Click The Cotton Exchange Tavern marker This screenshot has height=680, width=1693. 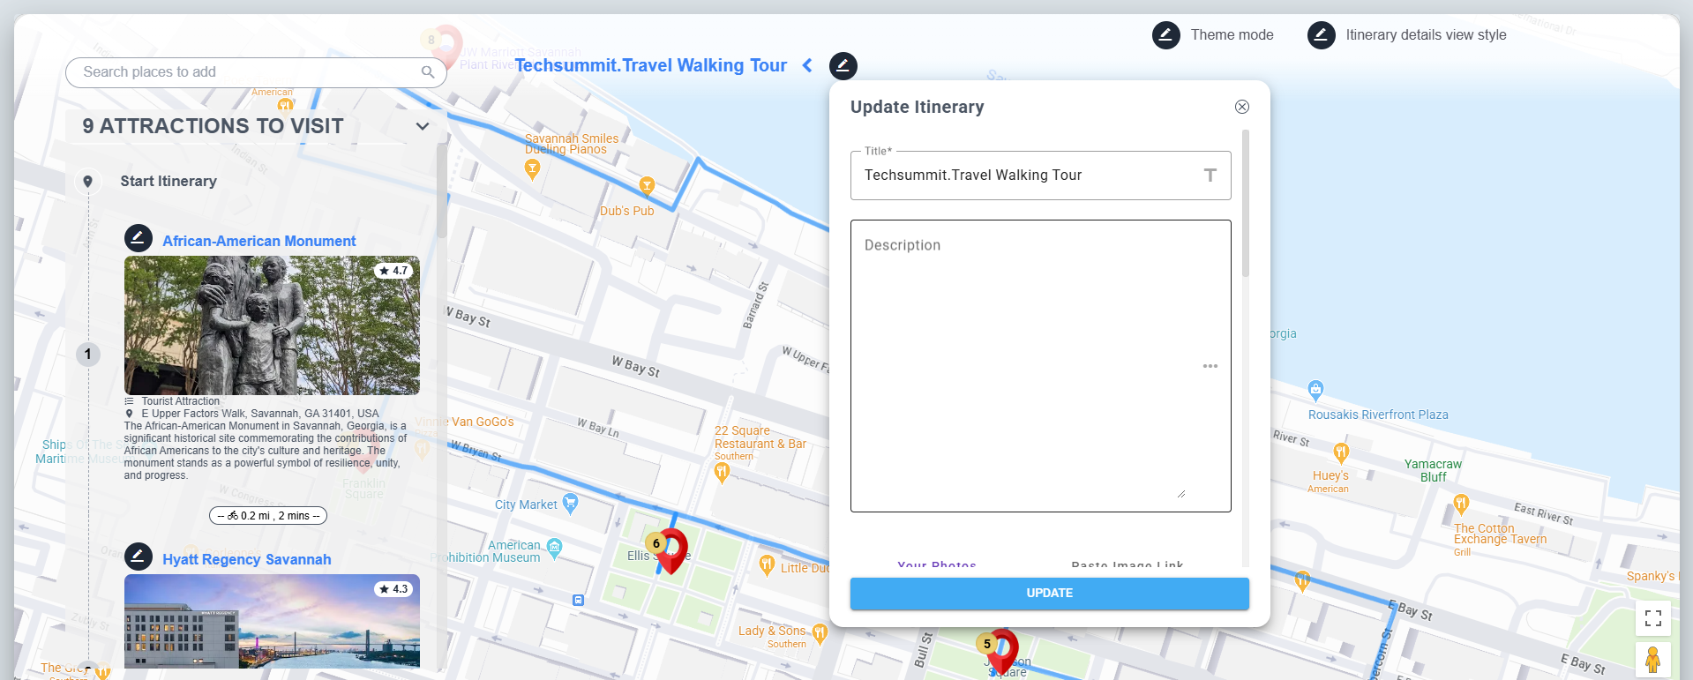1461,504
